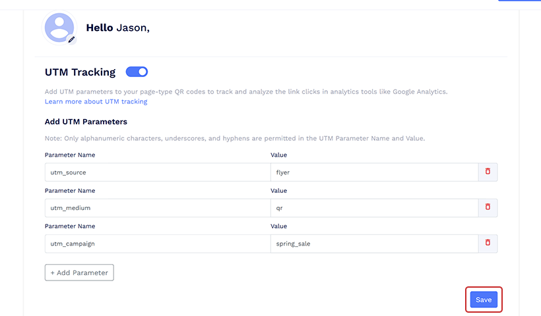Click the user profile avatar image

coord(59,28)
